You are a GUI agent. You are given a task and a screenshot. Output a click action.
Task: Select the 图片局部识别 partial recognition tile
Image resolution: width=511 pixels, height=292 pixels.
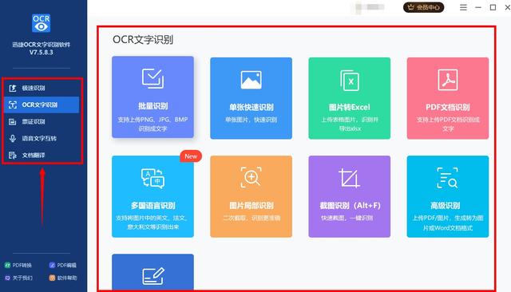click(x=251, y=196)
